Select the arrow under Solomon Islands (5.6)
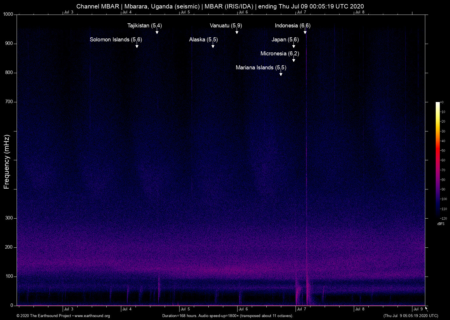The width and height of the screenshot is (450, 320). pyautogui.click(x=137, y=46)
